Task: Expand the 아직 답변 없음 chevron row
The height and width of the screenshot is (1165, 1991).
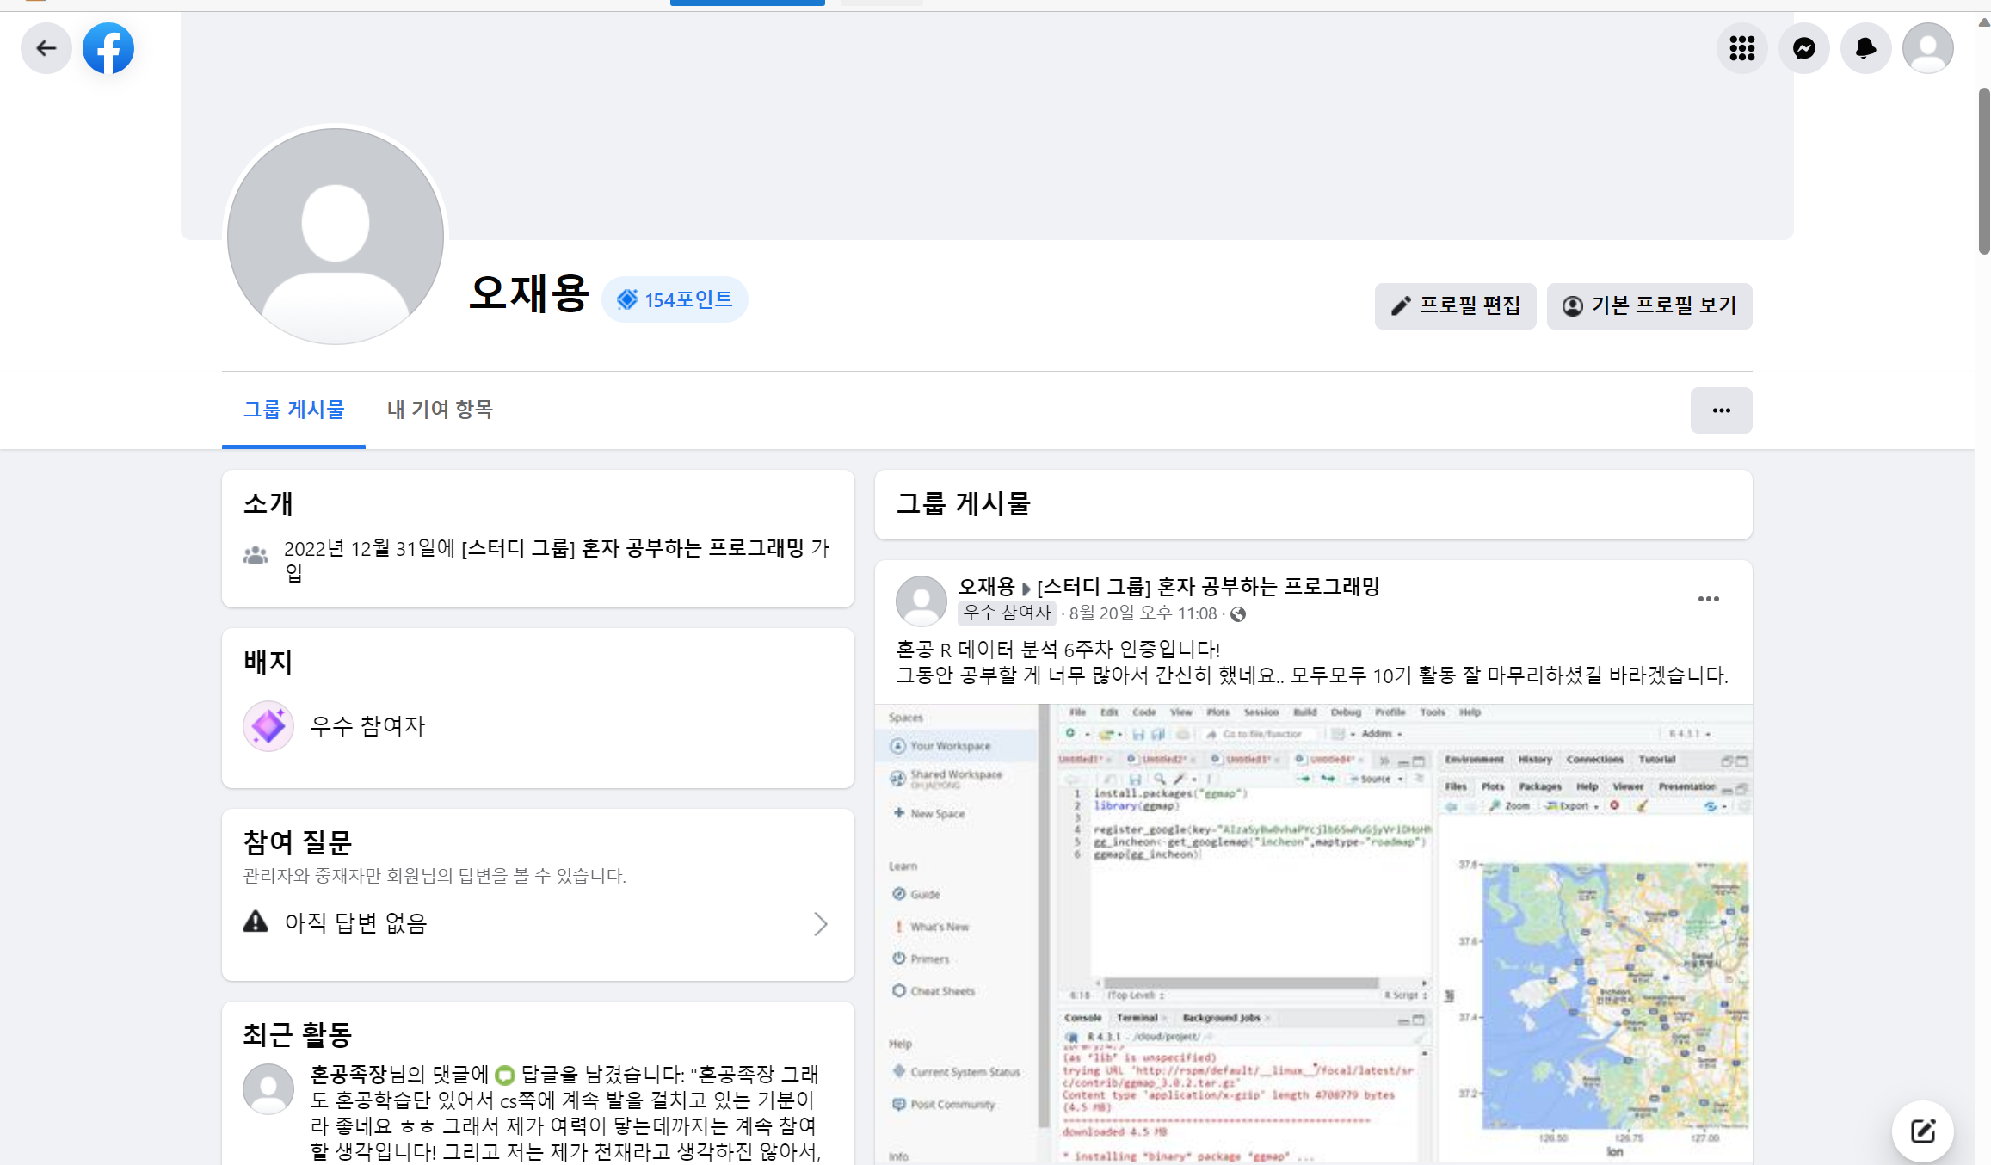Action: (x=820, y=924)
